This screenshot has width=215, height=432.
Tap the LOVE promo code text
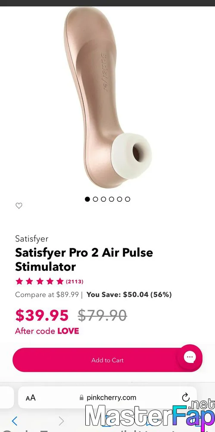point(68,331)
